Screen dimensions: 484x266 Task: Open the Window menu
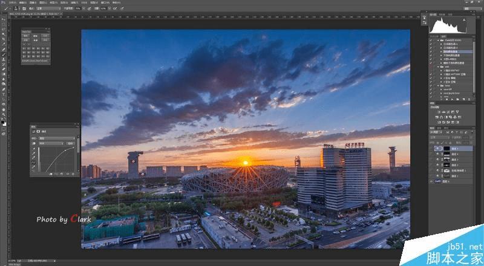pyautogui.click(x=105, y=3)
